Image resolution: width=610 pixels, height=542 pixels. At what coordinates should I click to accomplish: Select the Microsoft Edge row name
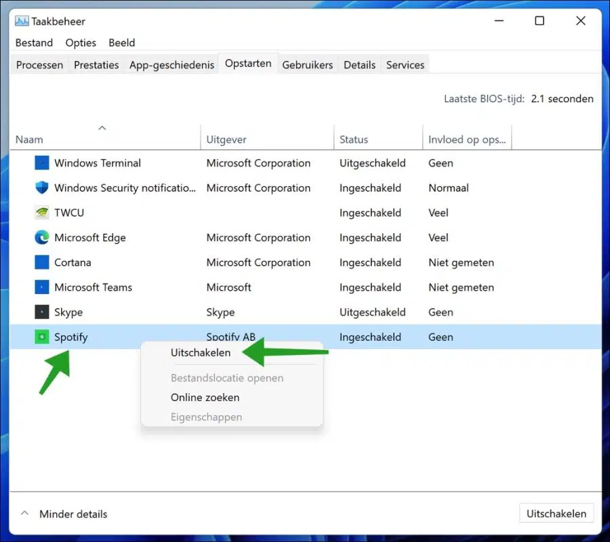(x=90, y=238)
